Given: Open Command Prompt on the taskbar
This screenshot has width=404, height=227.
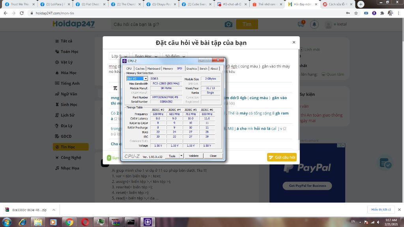Looking at the screenshot, I should pyautogui.click(x=131, y=222).
